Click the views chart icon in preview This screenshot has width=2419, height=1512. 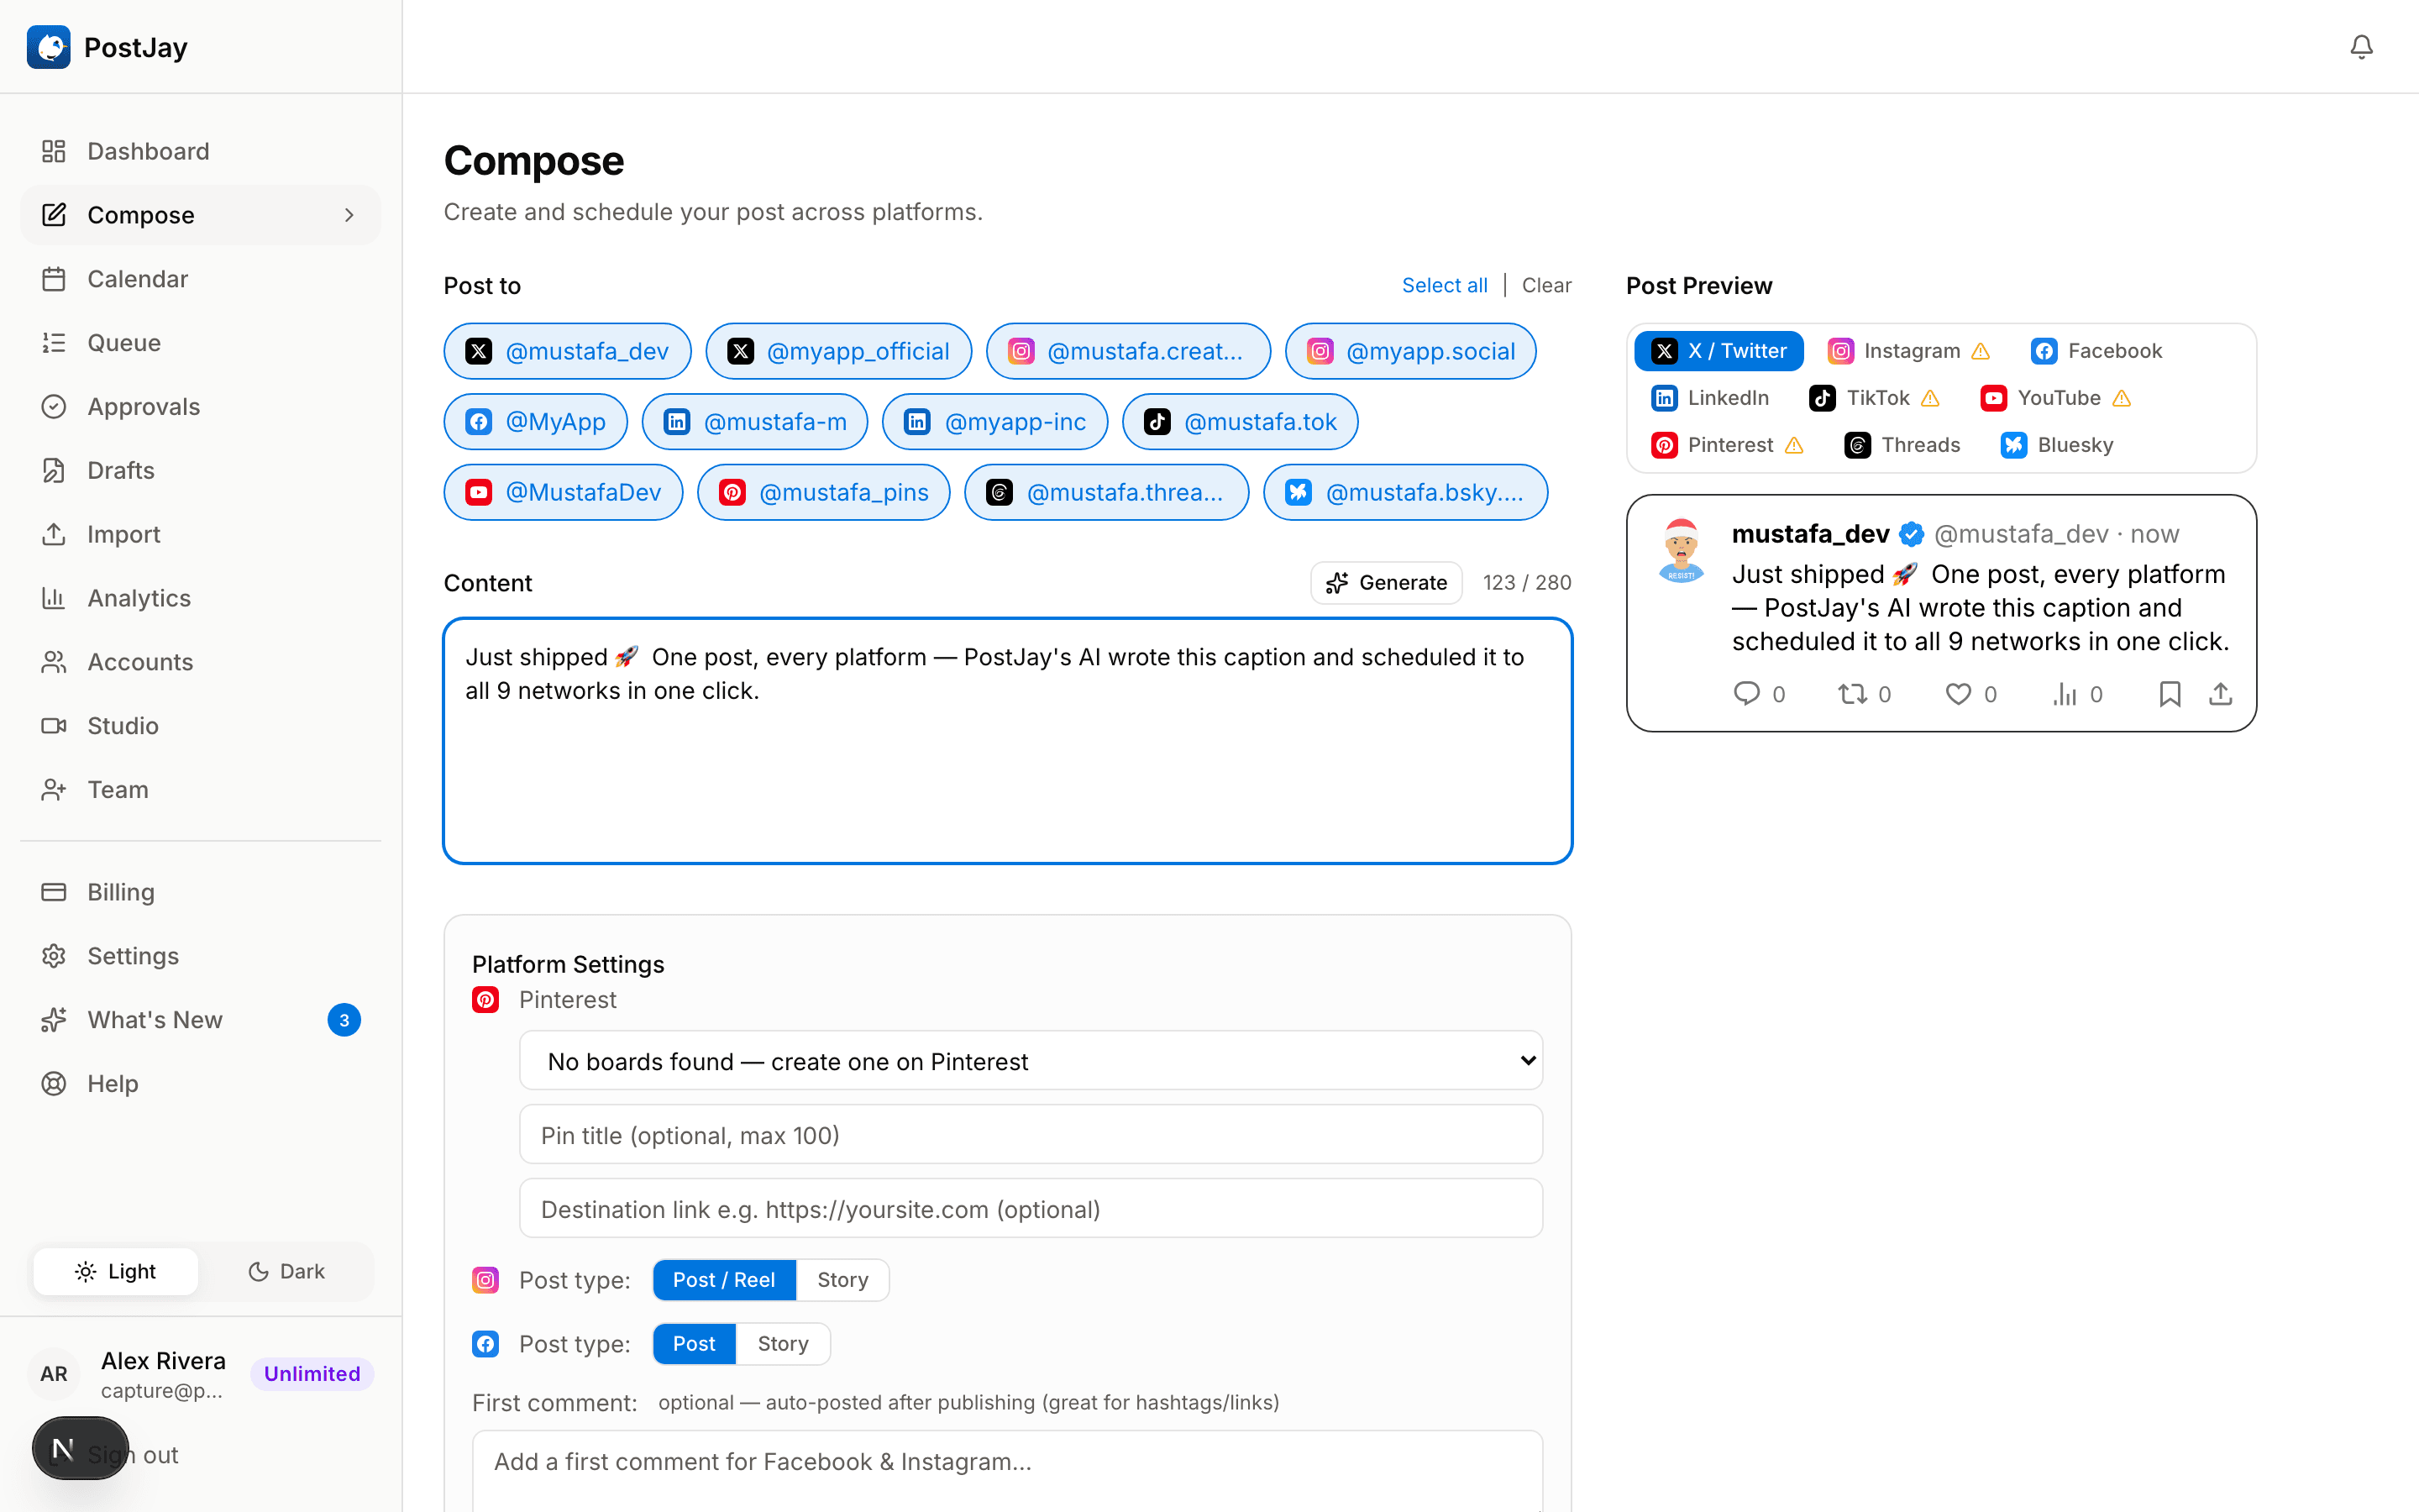pyautogui.click(x=2065, y=694)
